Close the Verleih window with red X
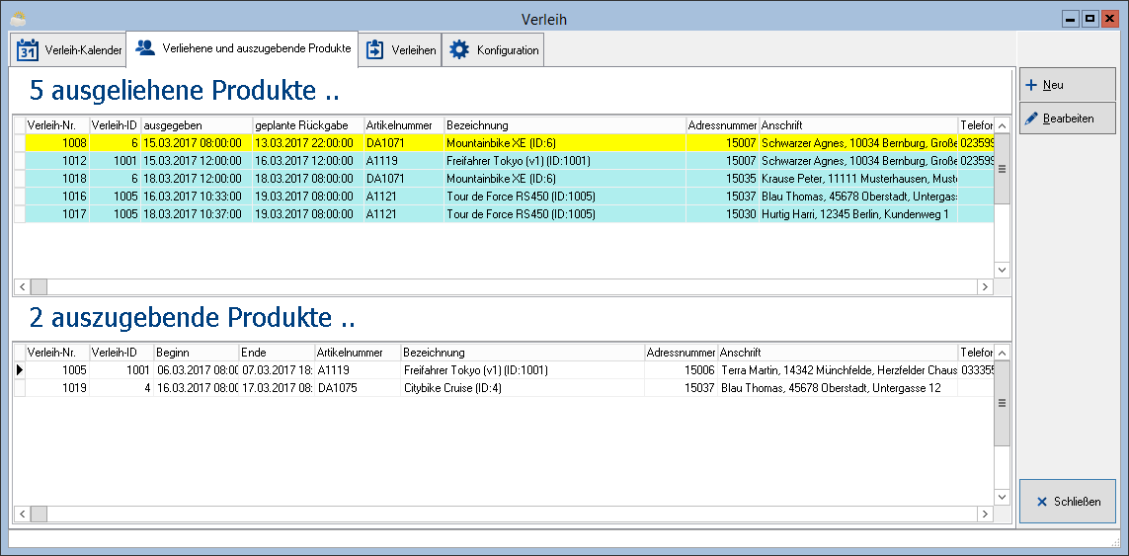This screenshot has width=1129, height=556. pos(1109,20)
